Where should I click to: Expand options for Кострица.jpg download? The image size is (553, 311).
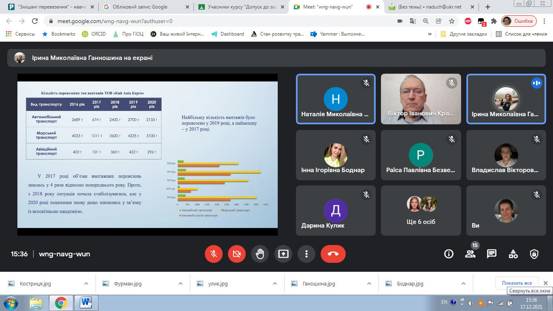click(86, 283)
